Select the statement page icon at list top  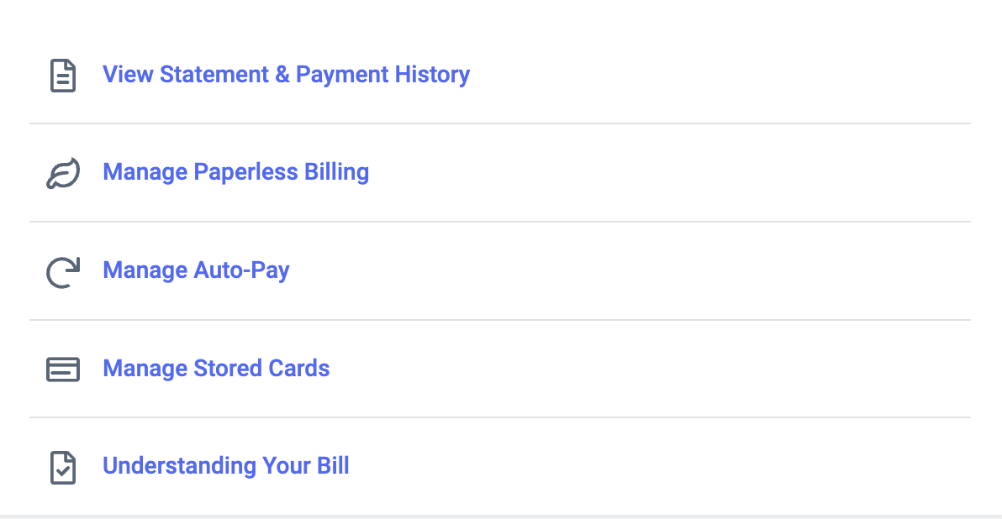pos(63,76)
